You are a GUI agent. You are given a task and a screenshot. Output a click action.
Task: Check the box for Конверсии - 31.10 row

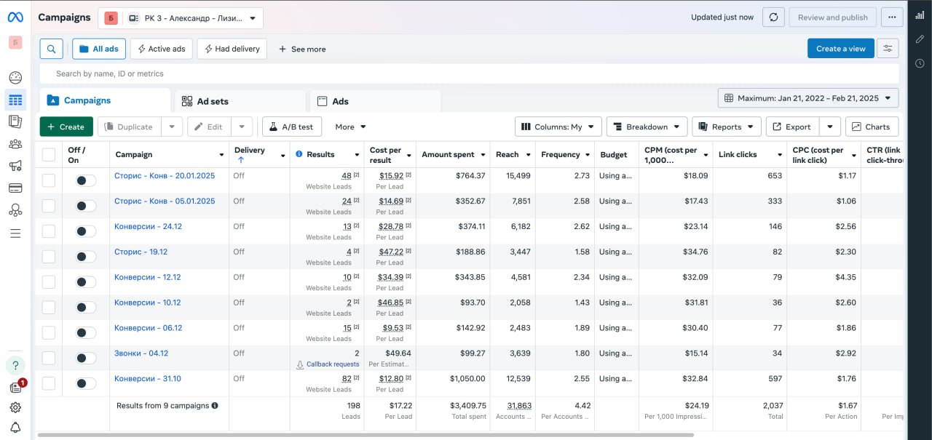pos(49,383)
